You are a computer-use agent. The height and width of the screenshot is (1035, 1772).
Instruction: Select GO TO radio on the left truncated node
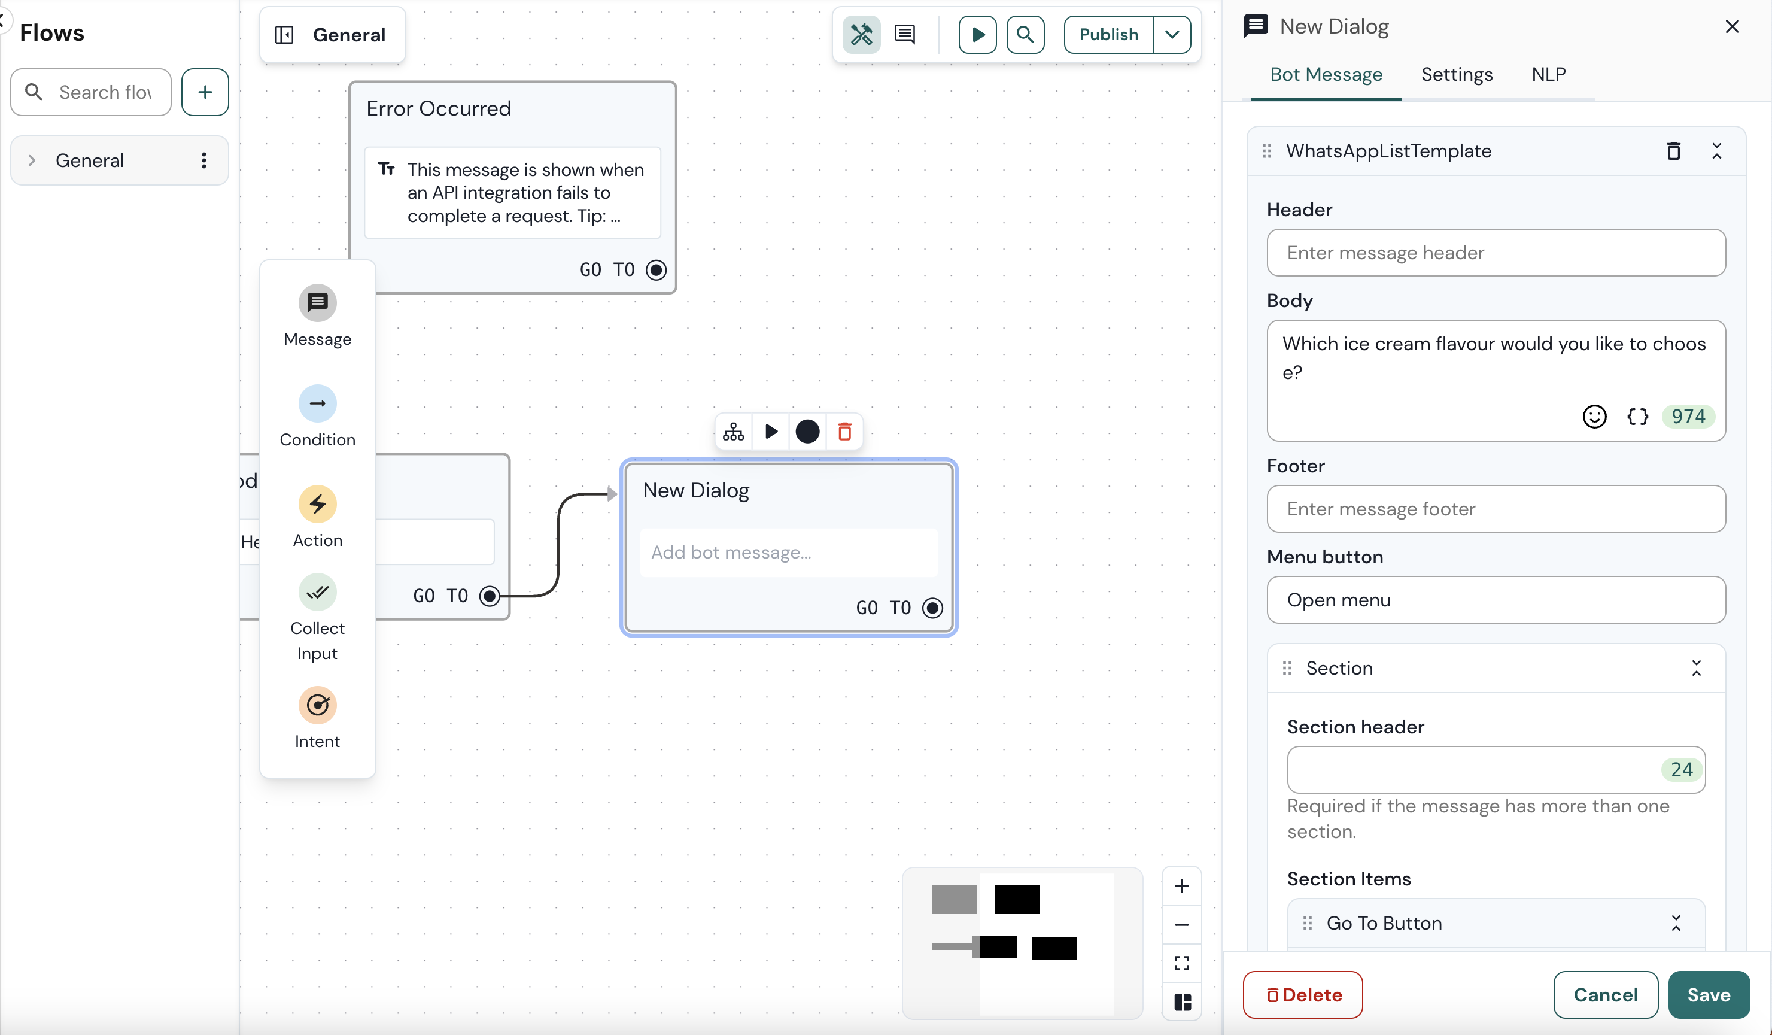point(490,595)
